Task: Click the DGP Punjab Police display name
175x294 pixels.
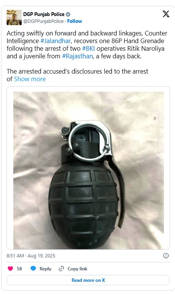Action: 44,14
